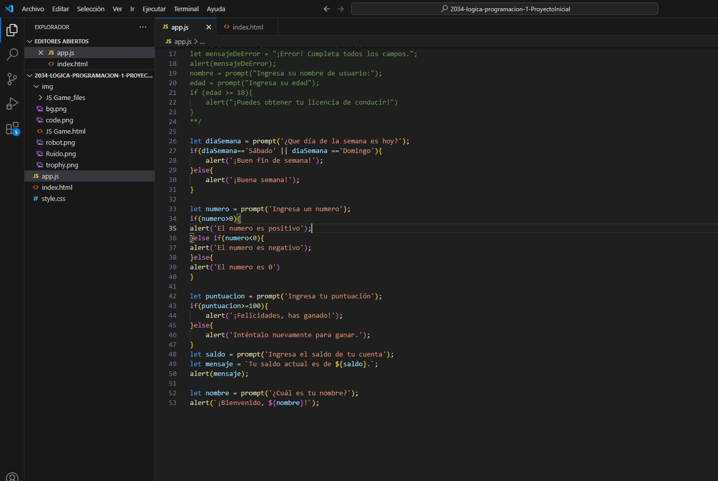The height and width of the screenshot is (481, 718).
Task: Open the Accounts icon at bottom
Action: pyautogui.click(x=12, y=477)
